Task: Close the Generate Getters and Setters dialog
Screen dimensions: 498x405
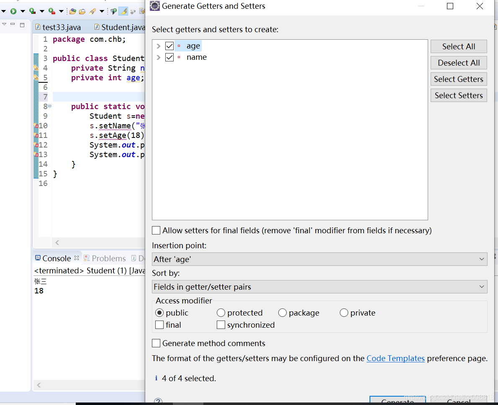Action: coord(480,6)
